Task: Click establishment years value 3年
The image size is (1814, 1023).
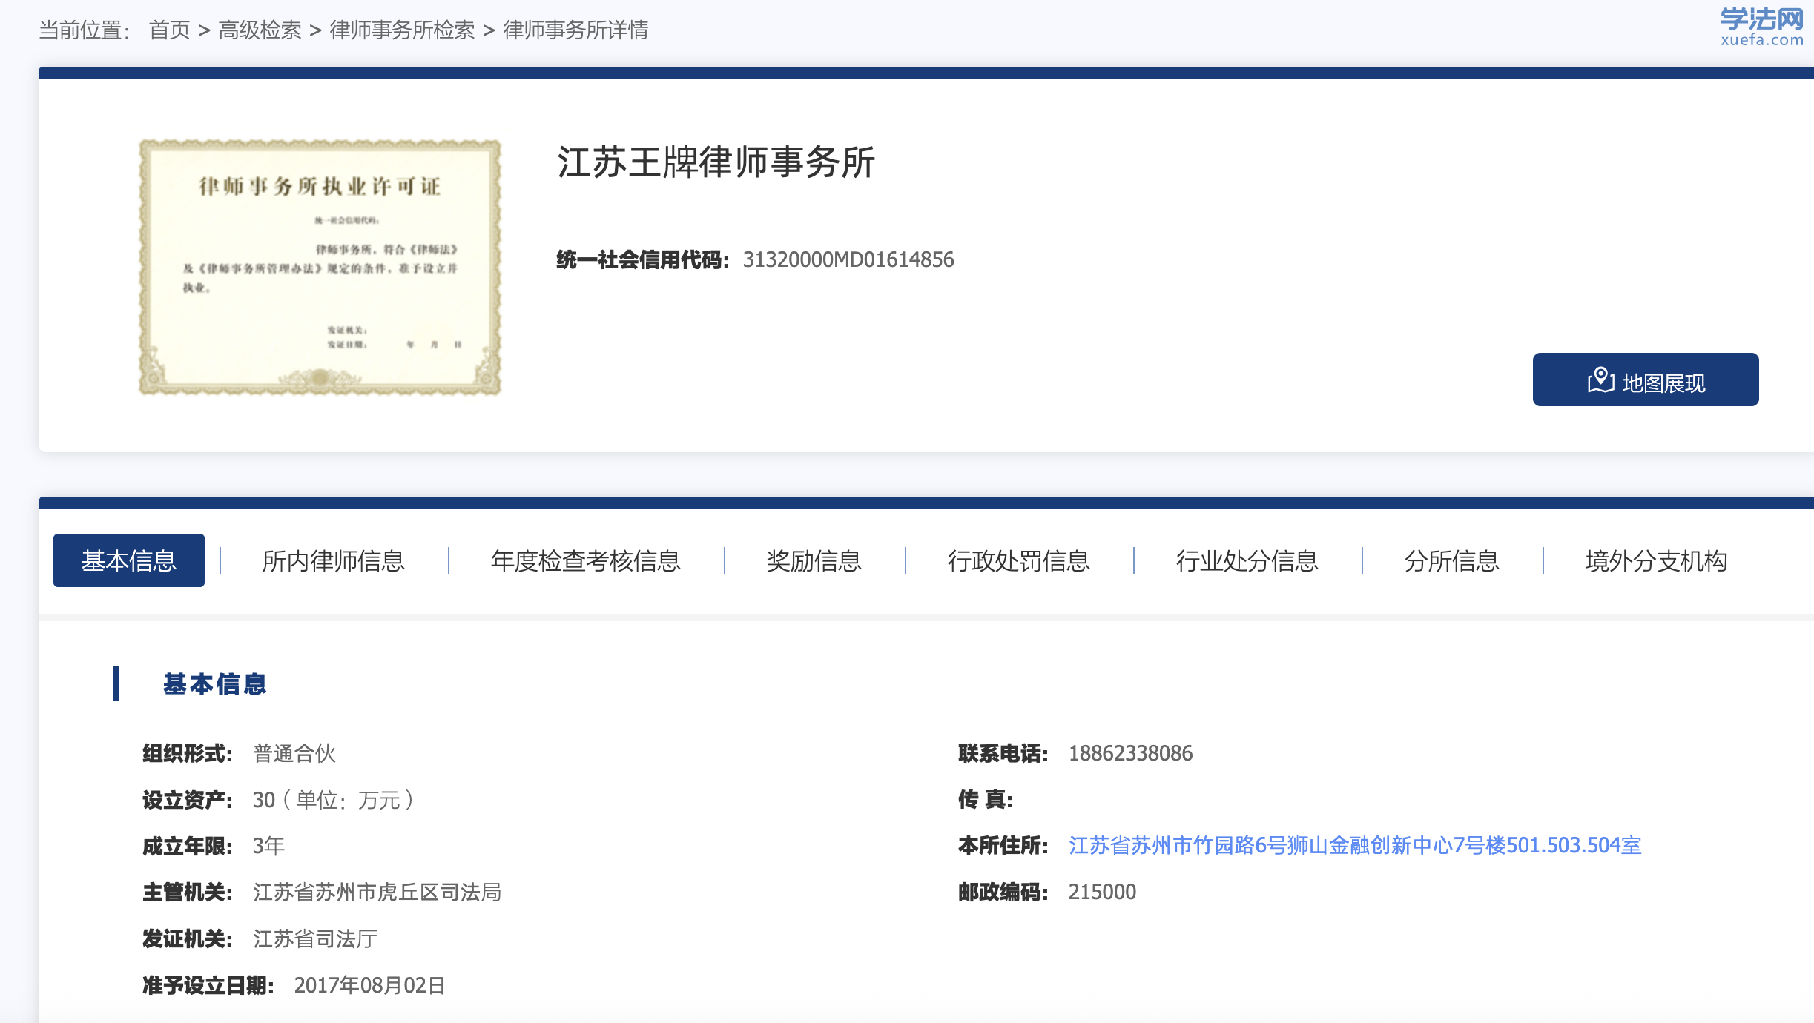Action: pos(268,846)
